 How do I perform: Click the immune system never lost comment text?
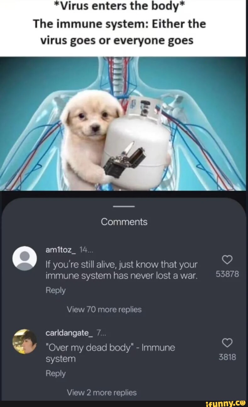(122, 270)
